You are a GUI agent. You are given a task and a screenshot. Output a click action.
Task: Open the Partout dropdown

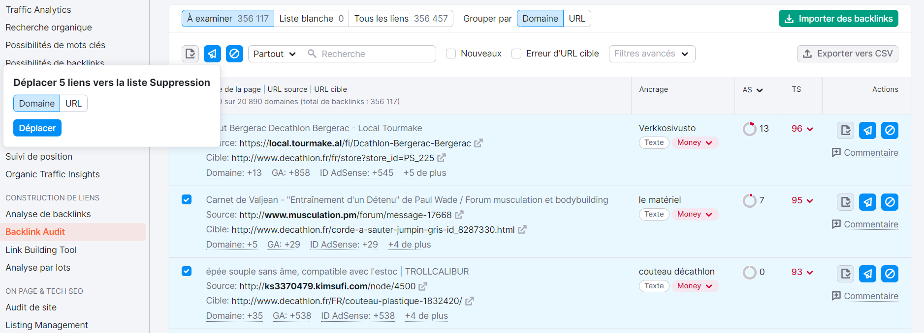click(274, 54)
